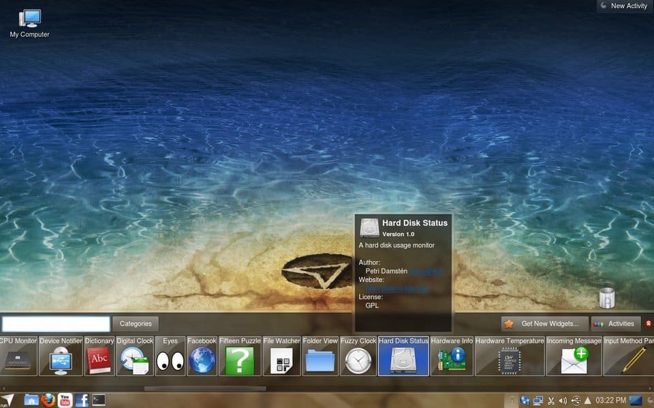Viewport: 654px width, 408px height.
Task: Select the File Watcher widget
Action: point(281,356)
